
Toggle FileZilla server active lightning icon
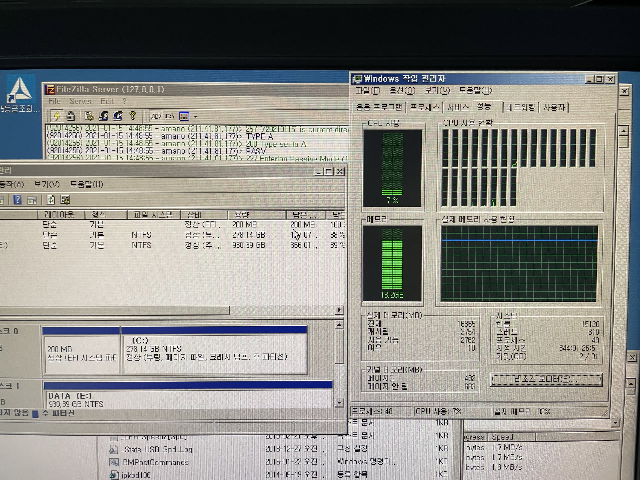(x=57, y=116)
